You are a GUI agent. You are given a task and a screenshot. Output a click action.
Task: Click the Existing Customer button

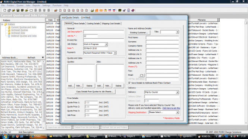pos(139,32)
